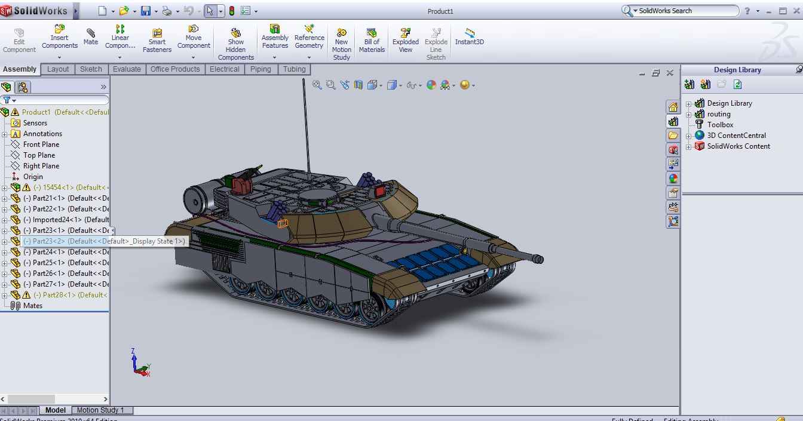Switch to the Motion Study 1 tab

pyautogui.click(x=102, y=410)
